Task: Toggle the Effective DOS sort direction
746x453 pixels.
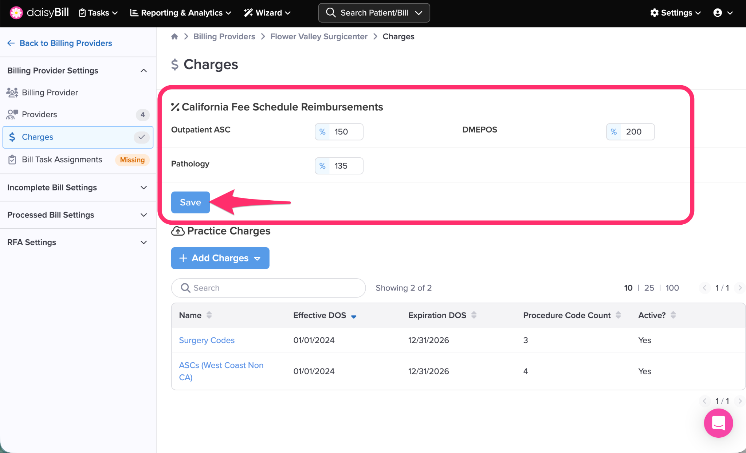Action: tap(354, 316)
